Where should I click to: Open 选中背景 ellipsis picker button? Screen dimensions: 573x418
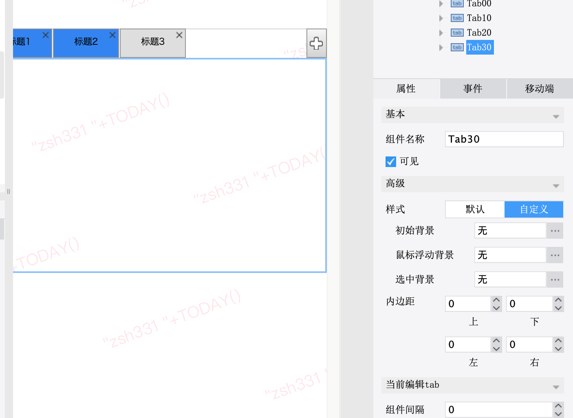click(555, 279)
